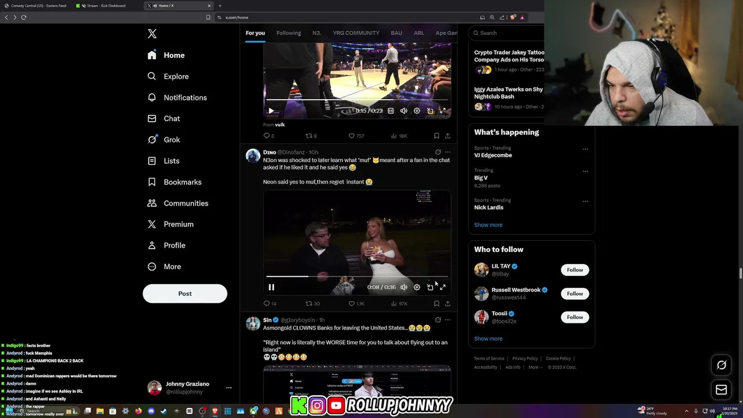
Task: Toggle captions on top basketball video
Action: point(391,110)
